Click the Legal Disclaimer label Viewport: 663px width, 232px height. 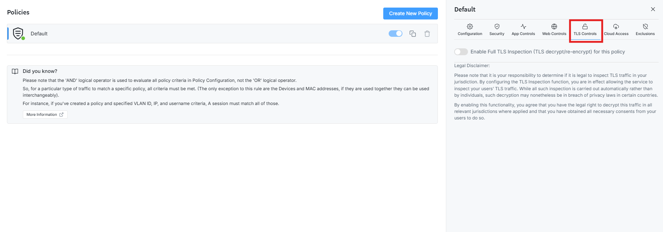coord(472,66)
